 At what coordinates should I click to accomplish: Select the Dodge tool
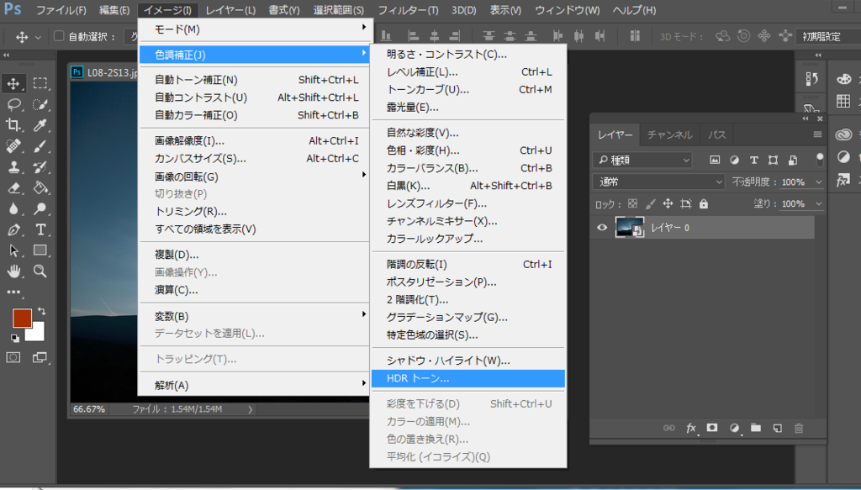40,208
